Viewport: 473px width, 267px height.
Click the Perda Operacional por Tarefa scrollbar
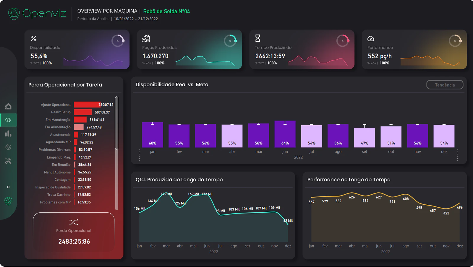click(x=116, y=123)
